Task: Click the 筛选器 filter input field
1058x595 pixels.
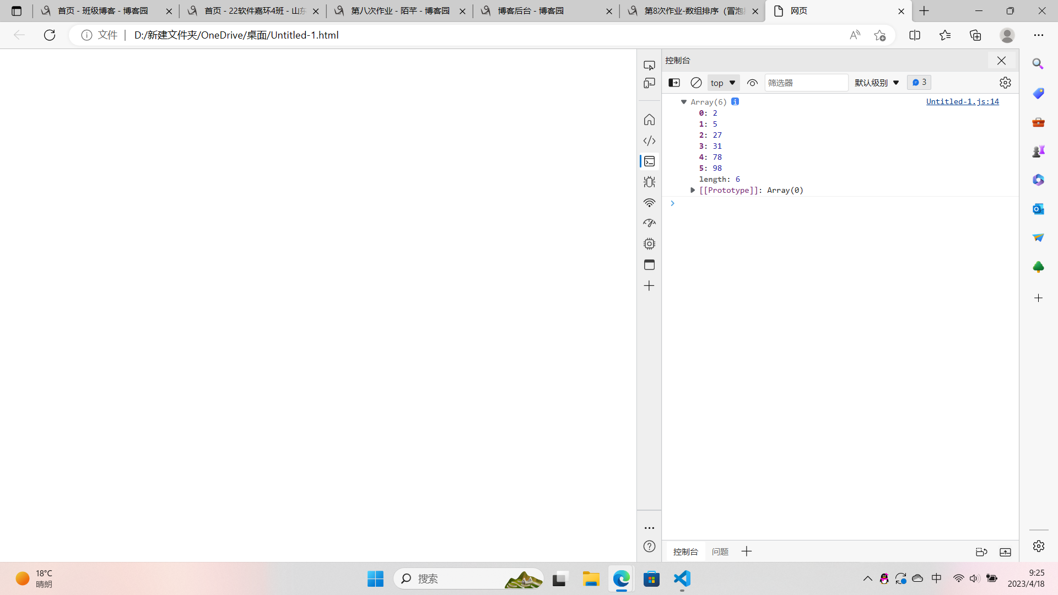Action: 806,83
